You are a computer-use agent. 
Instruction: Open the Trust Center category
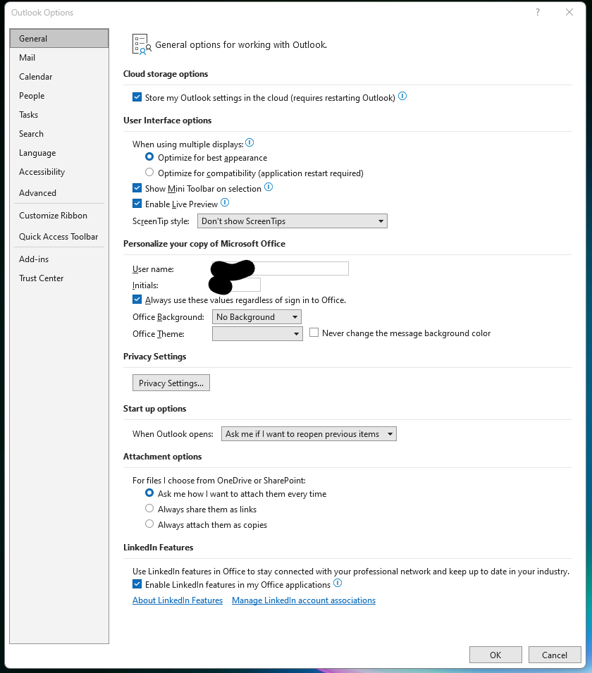coord(59,278)
